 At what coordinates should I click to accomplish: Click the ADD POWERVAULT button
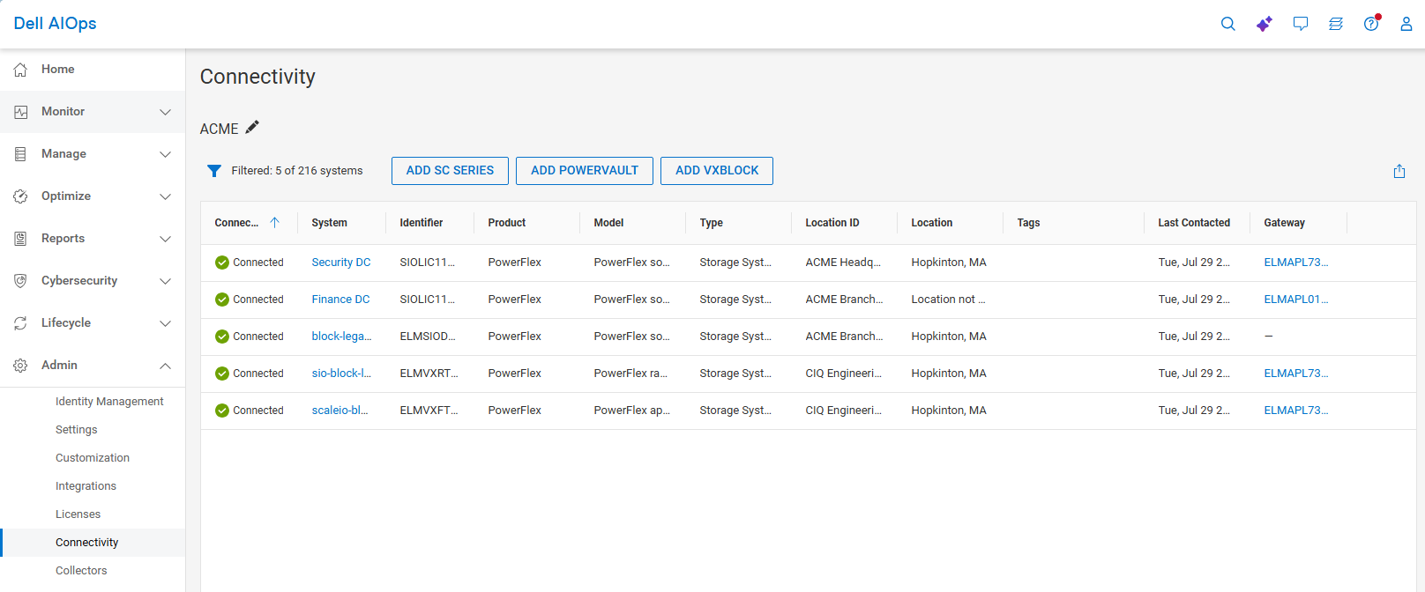click(584, 171)
